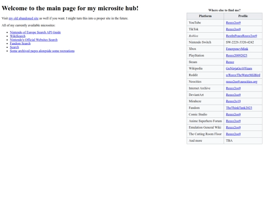This screenshot has height=198, width=264.
Task: Open Nintendo's Official Websites Search link
Action: coord(34,40)
